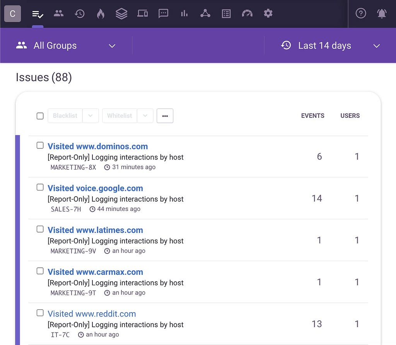Viewport: 396px width, 345px height.
Task: Open the stacked layers icon in top bar
Action: coord(121,14)
